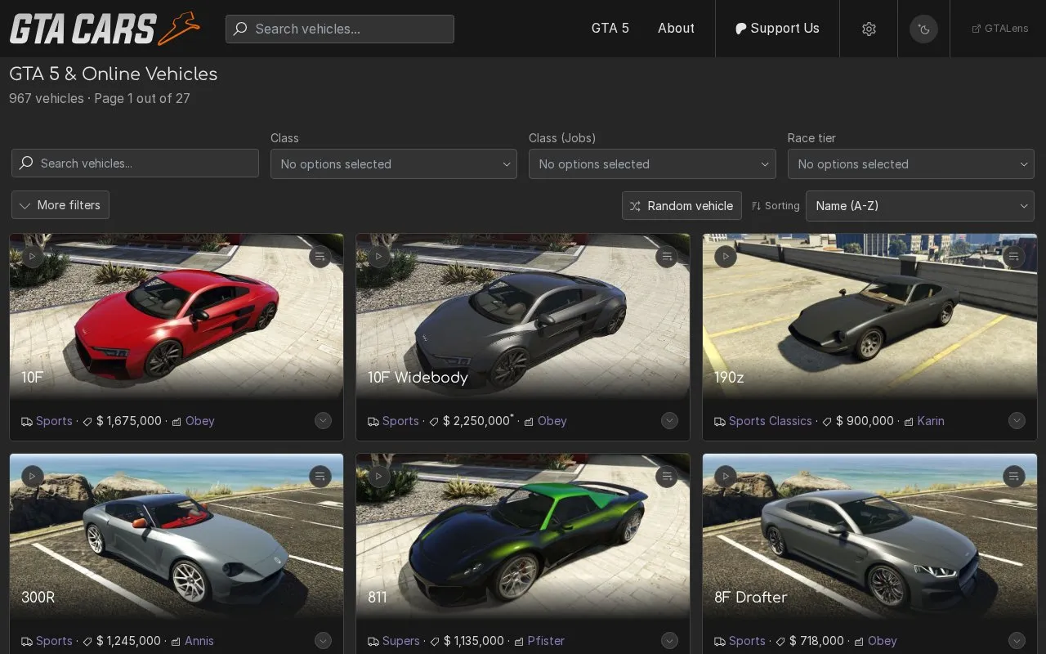1046x654 pixels.
Task: Play the 10F Widebody video
Action: 378,256
